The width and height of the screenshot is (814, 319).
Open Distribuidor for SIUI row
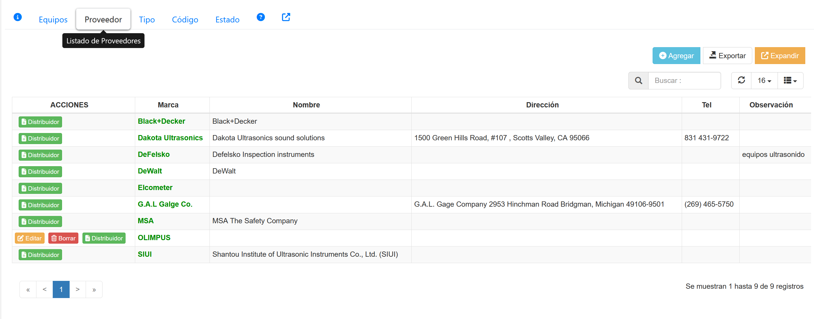pyautogui.click(x=40, y=255)
